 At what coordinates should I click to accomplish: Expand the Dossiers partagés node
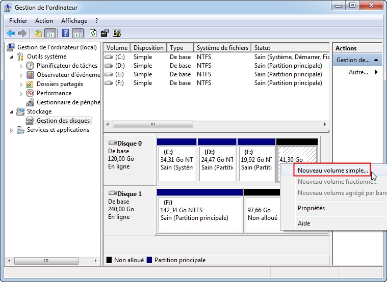[21, 84]
